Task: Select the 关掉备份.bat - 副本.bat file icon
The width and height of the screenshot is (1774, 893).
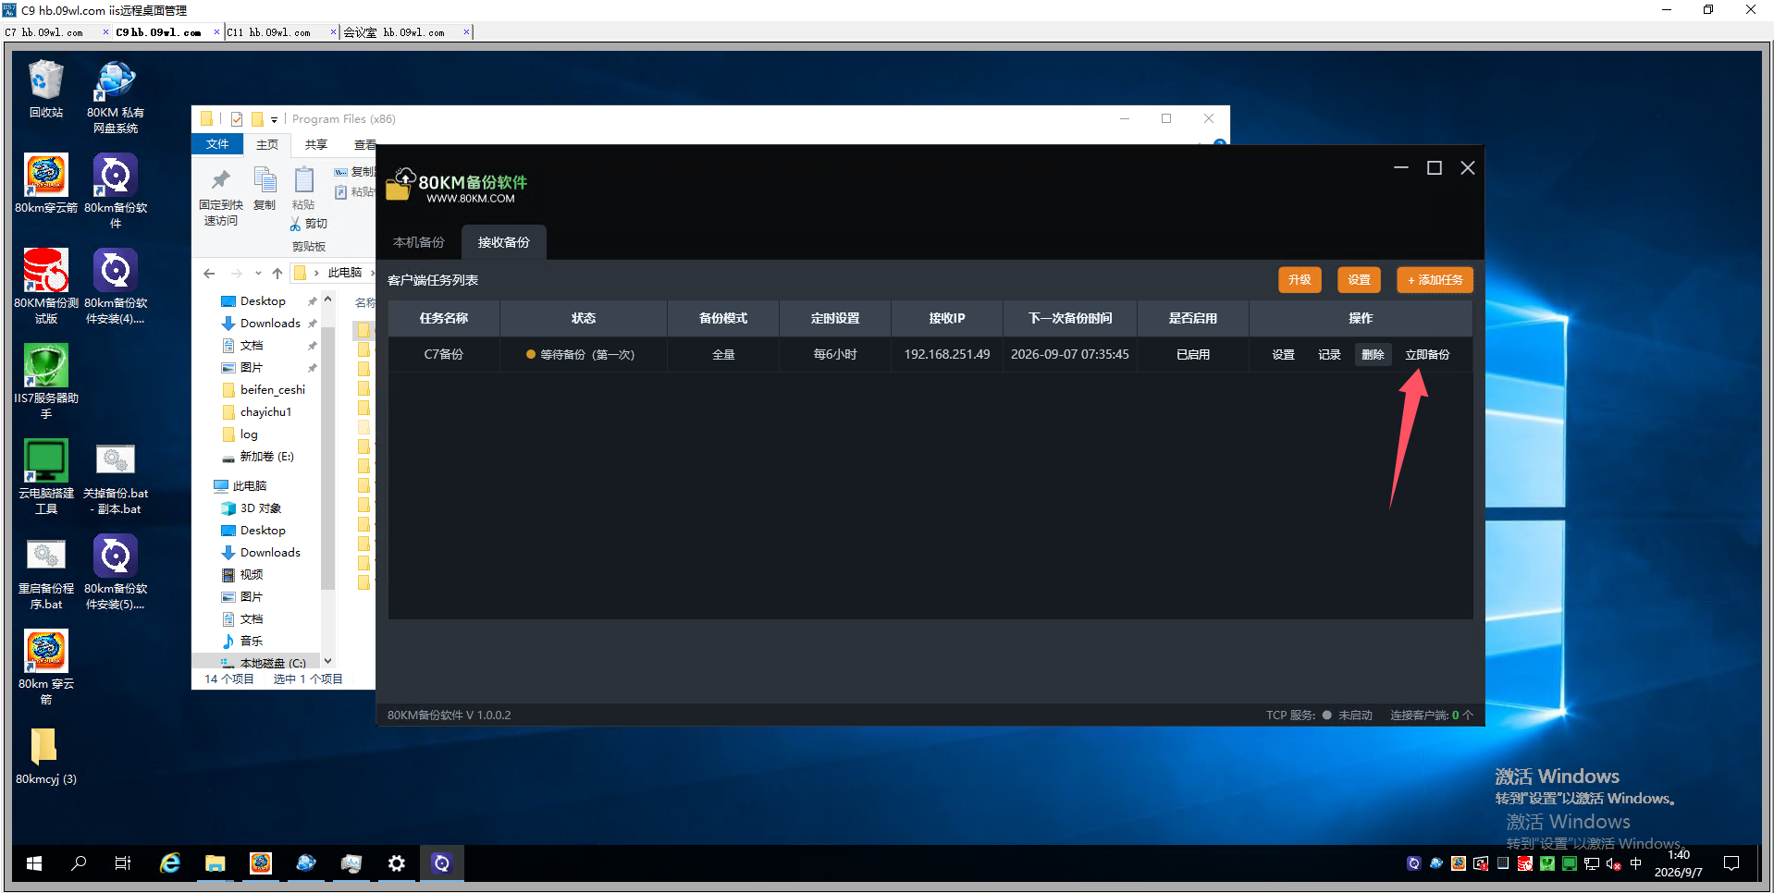Action: click(x=116, y=477)
